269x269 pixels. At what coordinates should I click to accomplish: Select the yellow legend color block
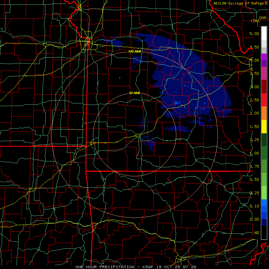point(264,127)
